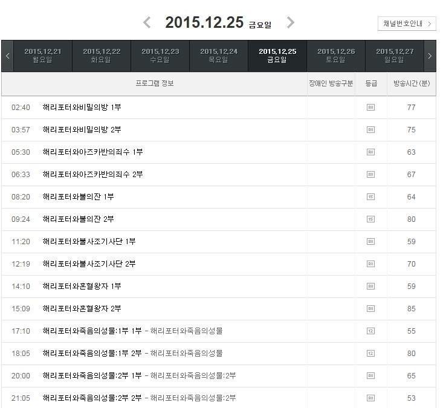Open program 해리포터와불의잔 1부
This screenshot has width=446, height=408.
pos(78,197)
